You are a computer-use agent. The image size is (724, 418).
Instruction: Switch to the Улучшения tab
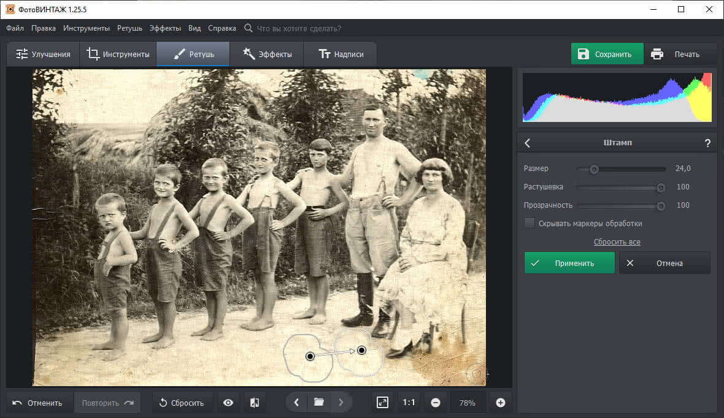point(44,54)
